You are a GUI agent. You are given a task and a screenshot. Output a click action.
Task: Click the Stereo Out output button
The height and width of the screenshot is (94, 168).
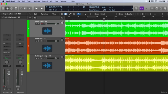tap(7, 53)
